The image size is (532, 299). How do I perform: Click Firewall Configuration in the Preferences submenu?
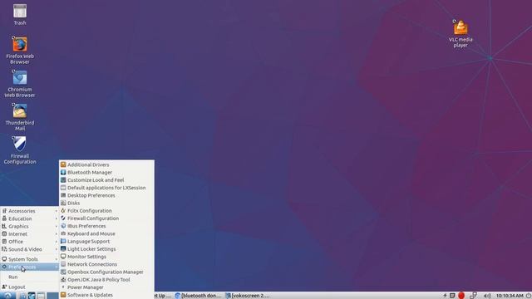pos(106,218)
